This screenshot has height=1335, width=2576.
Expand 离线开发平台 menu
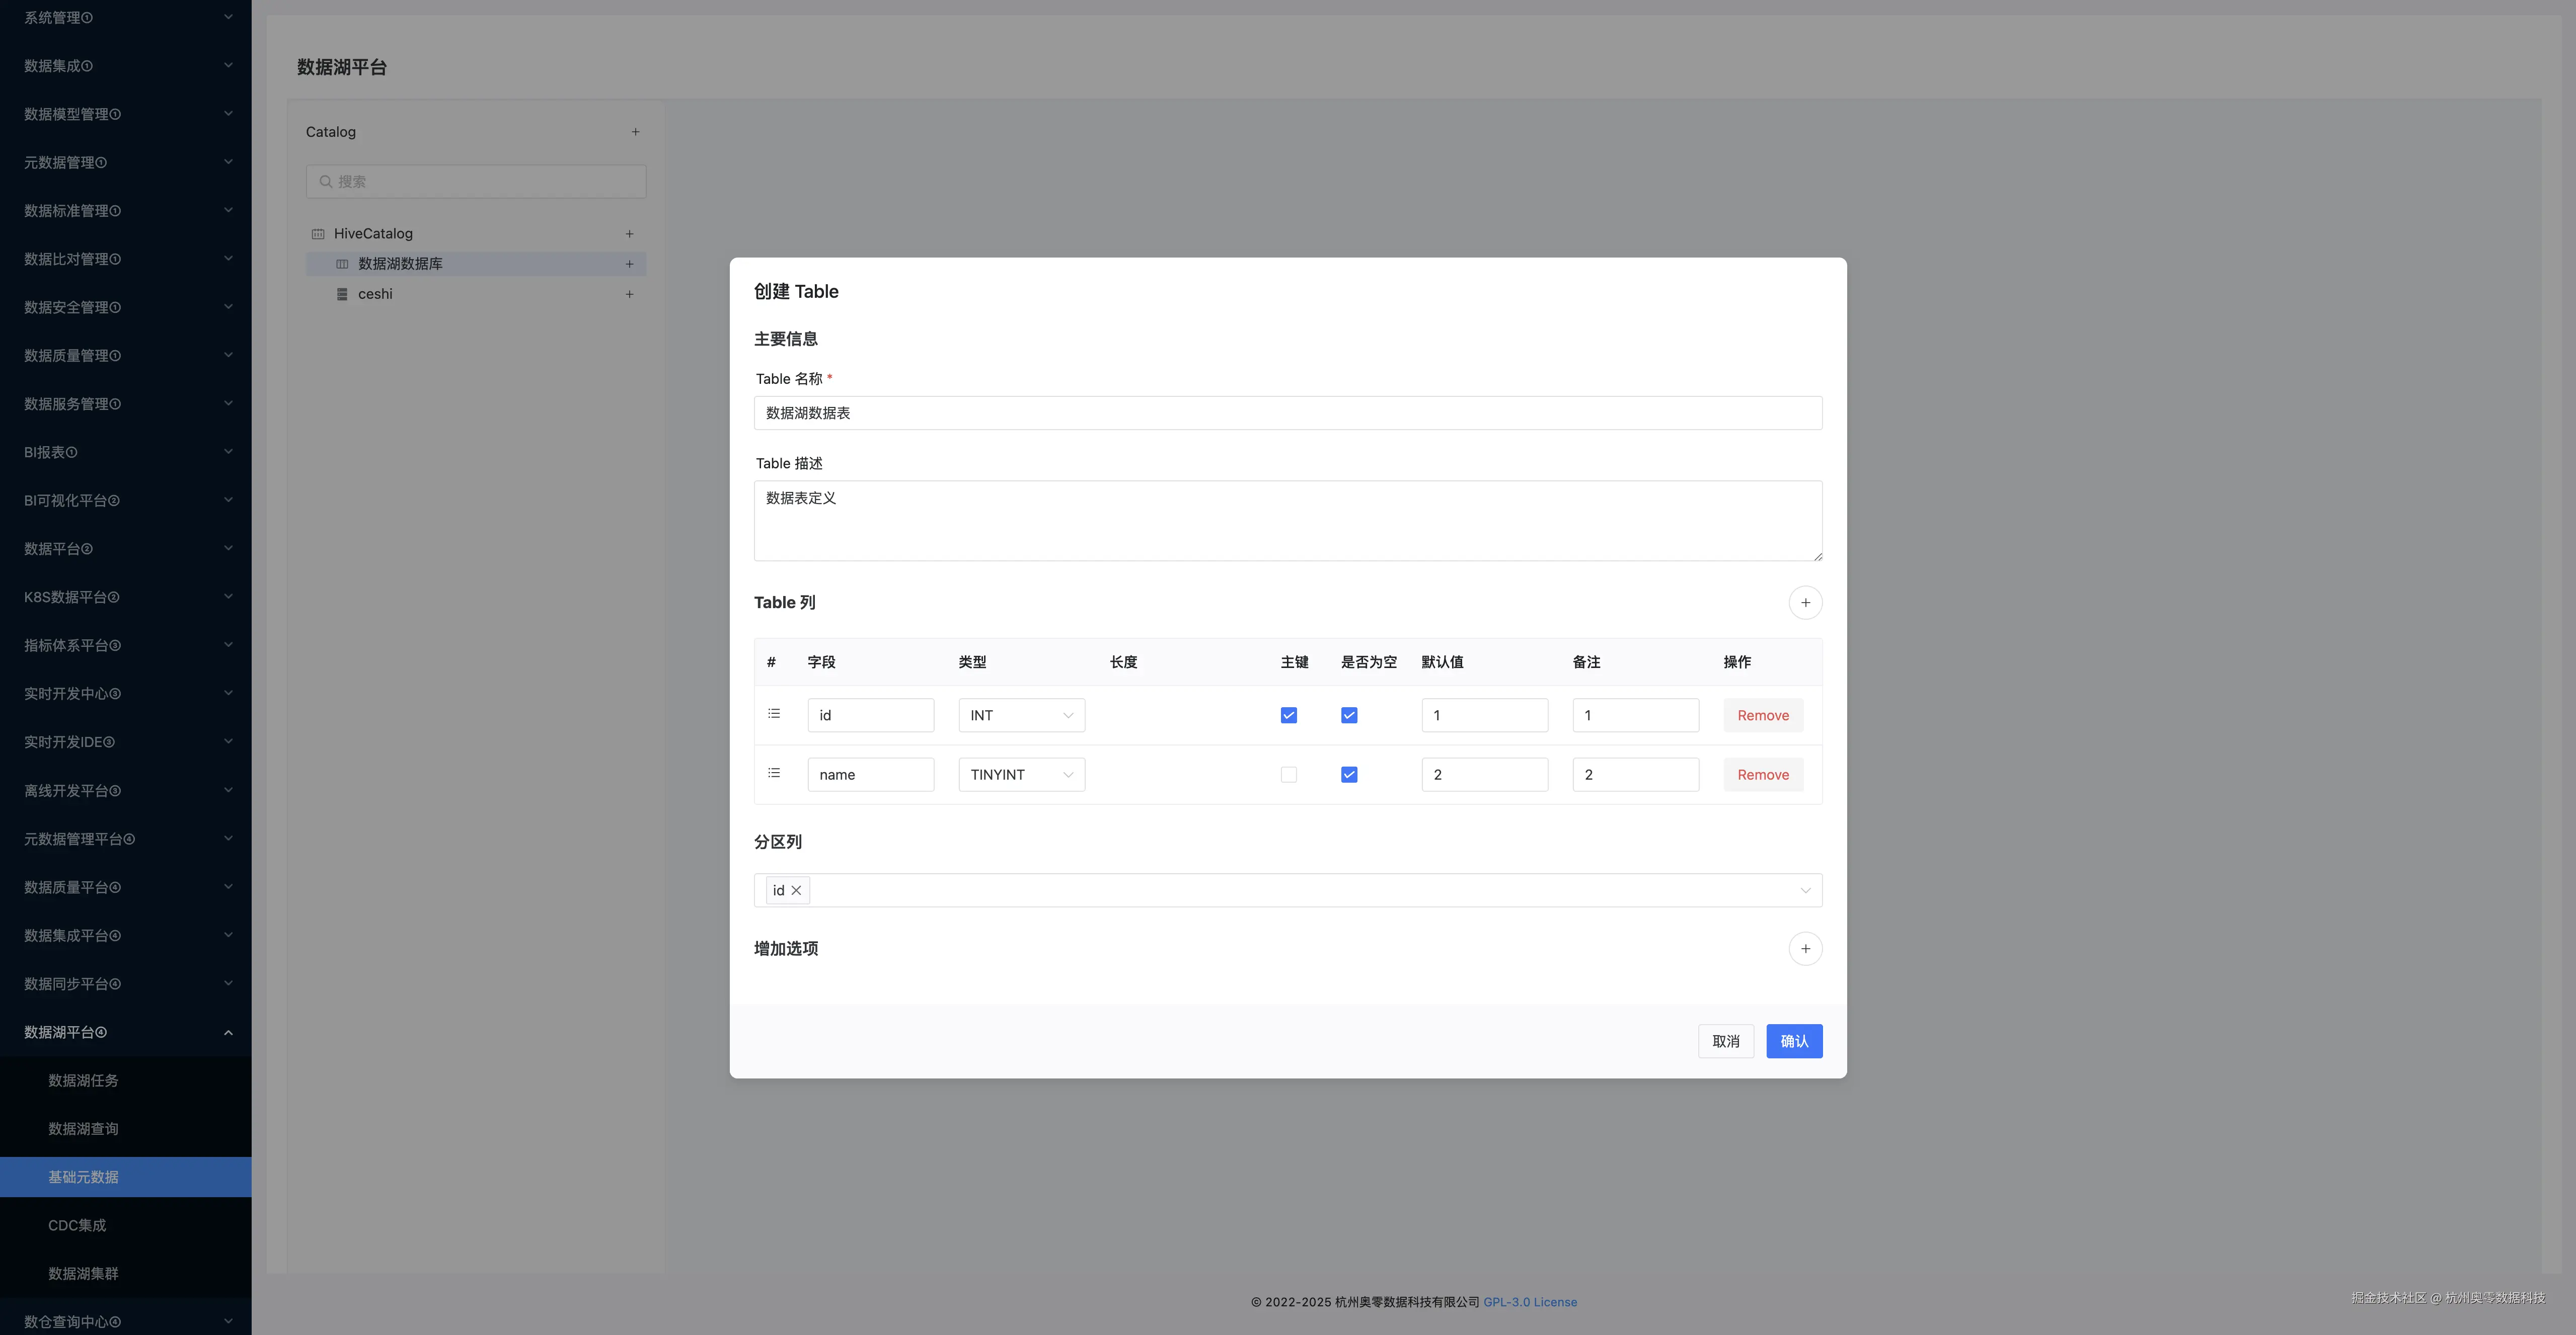pyautogui.click(x=126, y=790)
